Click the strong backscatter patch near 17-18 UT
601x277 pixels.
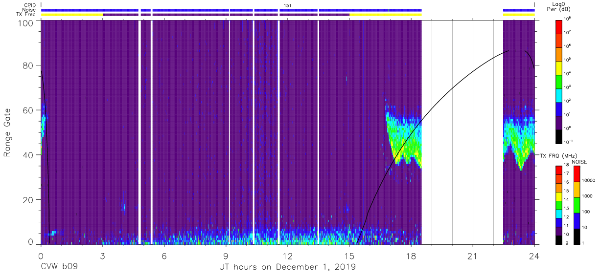coord(404,139)
